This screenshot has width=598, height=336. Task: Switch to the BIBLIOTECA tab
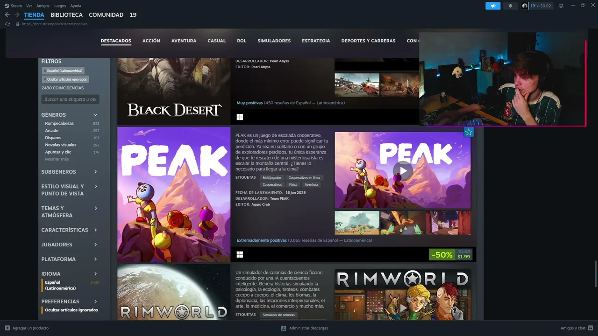tap(66, 15)
